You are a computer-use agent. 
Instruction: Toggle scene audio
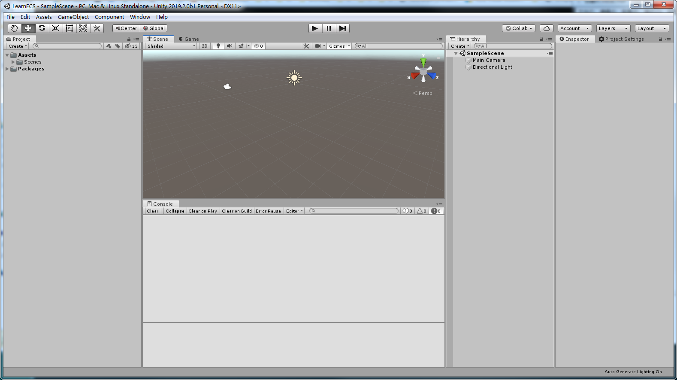(230, 46)
